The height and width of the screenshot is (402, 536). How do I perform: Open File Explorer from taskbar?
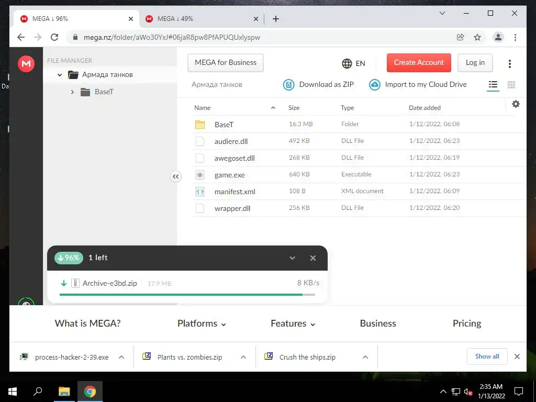coord(64,392)
